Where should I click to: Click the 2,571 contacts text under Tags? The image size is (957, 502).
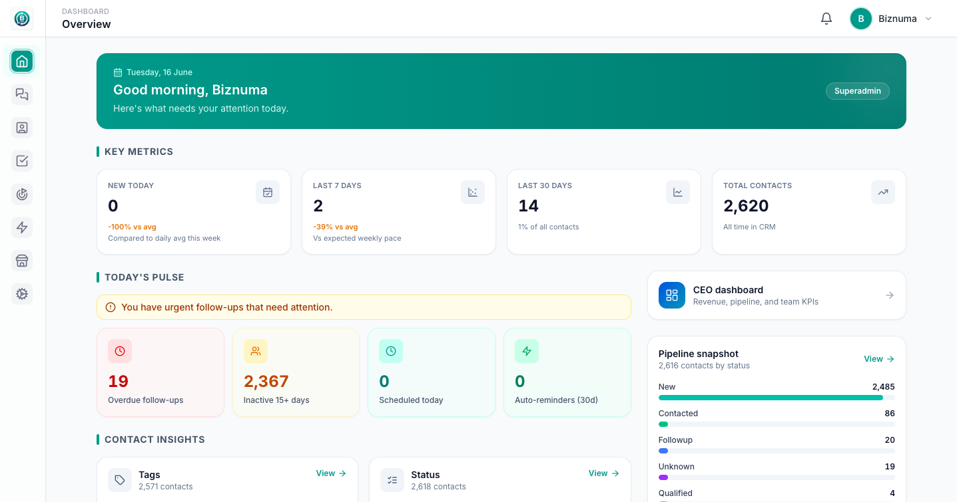(166, 487)
